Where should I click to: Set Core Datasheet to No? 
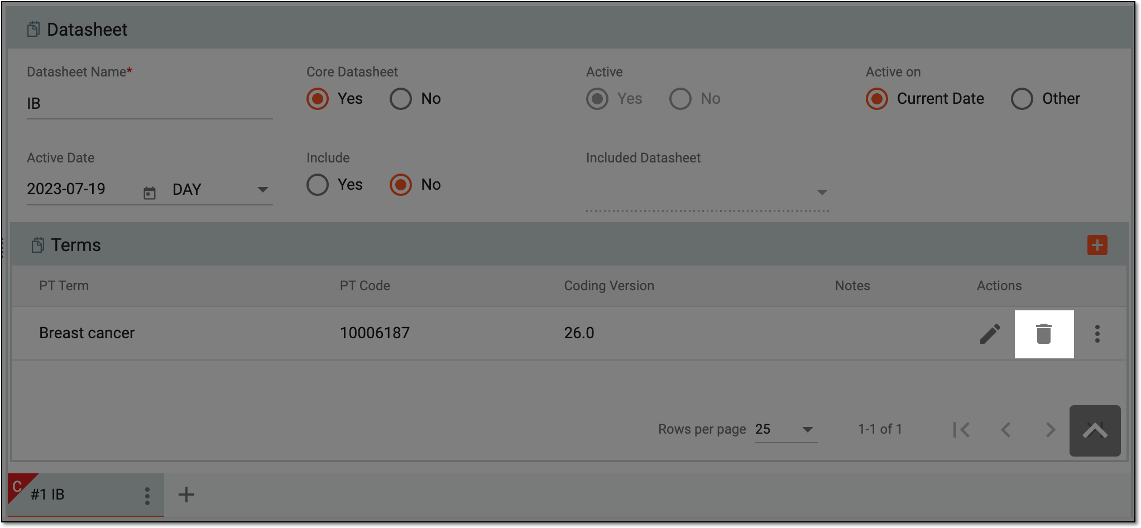point(401,99)
